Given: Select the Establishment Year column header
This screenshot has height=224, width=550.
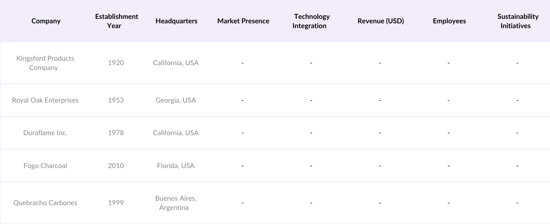Looking at the screenshot, I should pos(117,21).
